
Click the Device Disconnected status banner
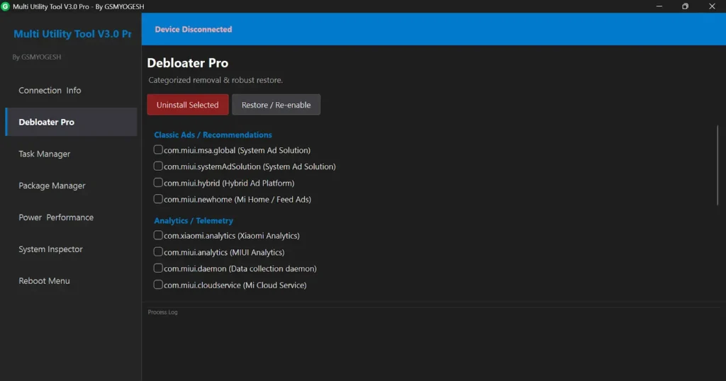[434, 29]
